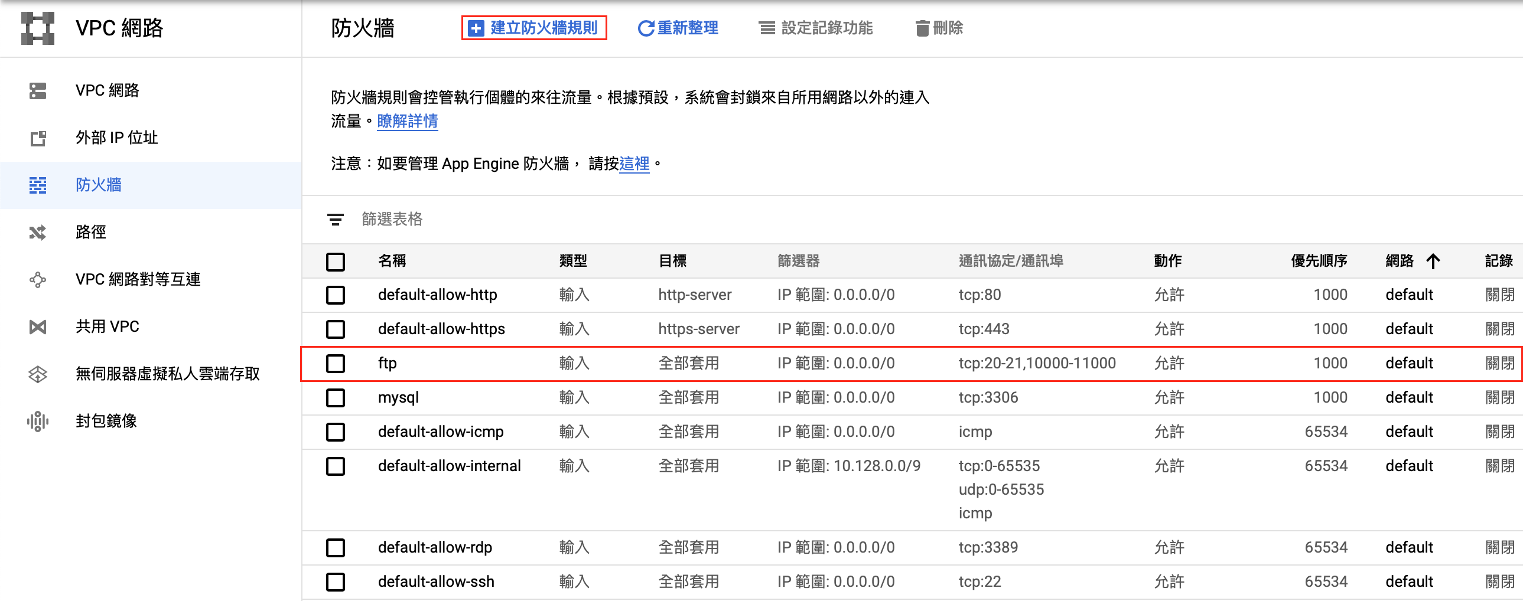1523x601 pixels.
Task: Open 無伺服器虛擬私人雲端存取 in the sidebar
Action: (x=151, y=374)
